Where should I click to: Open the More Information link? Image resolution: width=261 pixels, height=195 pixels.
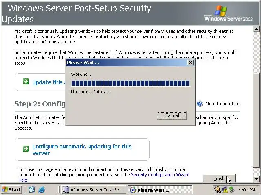222,104
